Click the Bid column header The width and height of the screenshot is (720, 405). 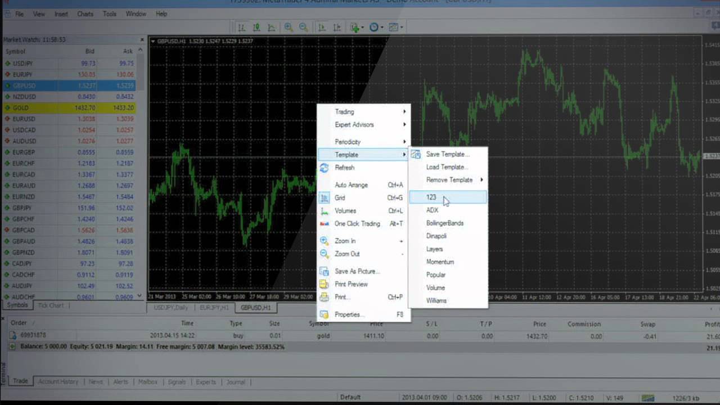click(x=90, y=51)
